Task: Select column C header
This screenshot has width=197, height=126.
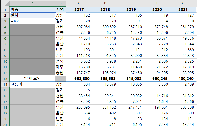Action: [79, 3]
